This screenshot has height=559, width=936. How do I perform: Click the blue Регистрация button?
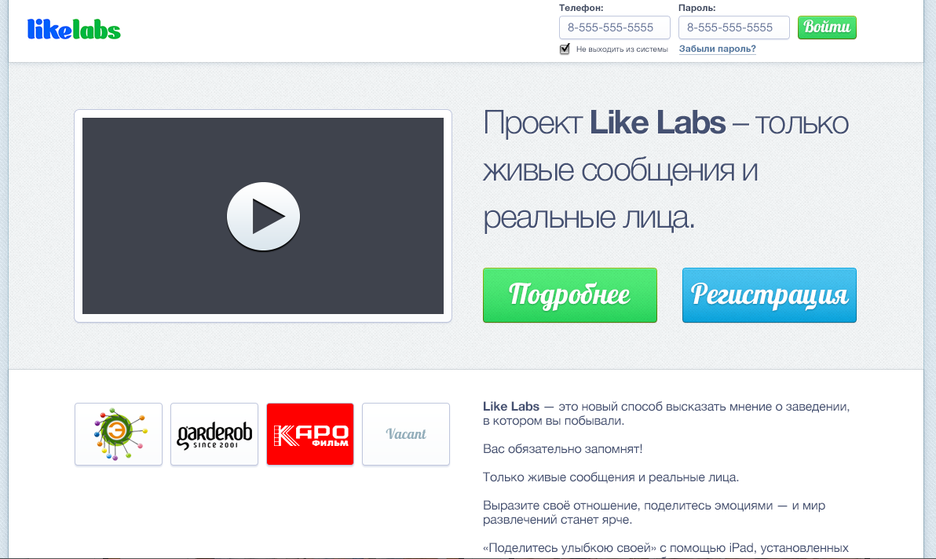click(770, 295)
